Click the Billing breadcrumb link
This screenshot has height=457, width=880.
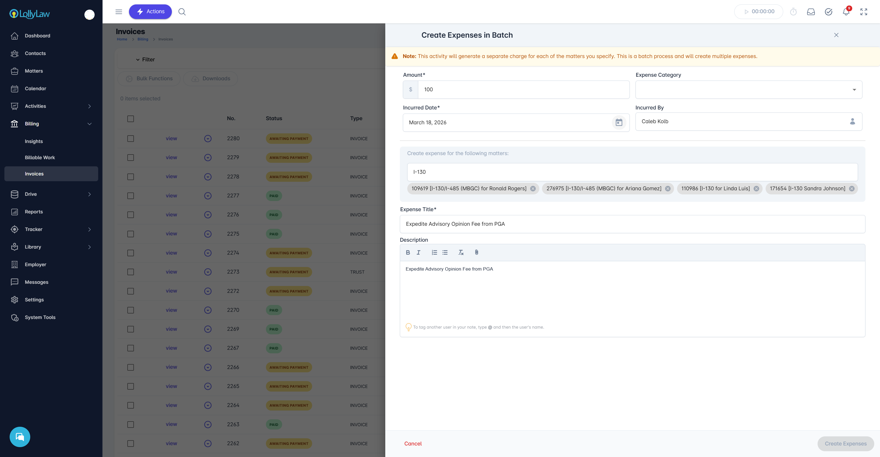(x=143, y=39)
